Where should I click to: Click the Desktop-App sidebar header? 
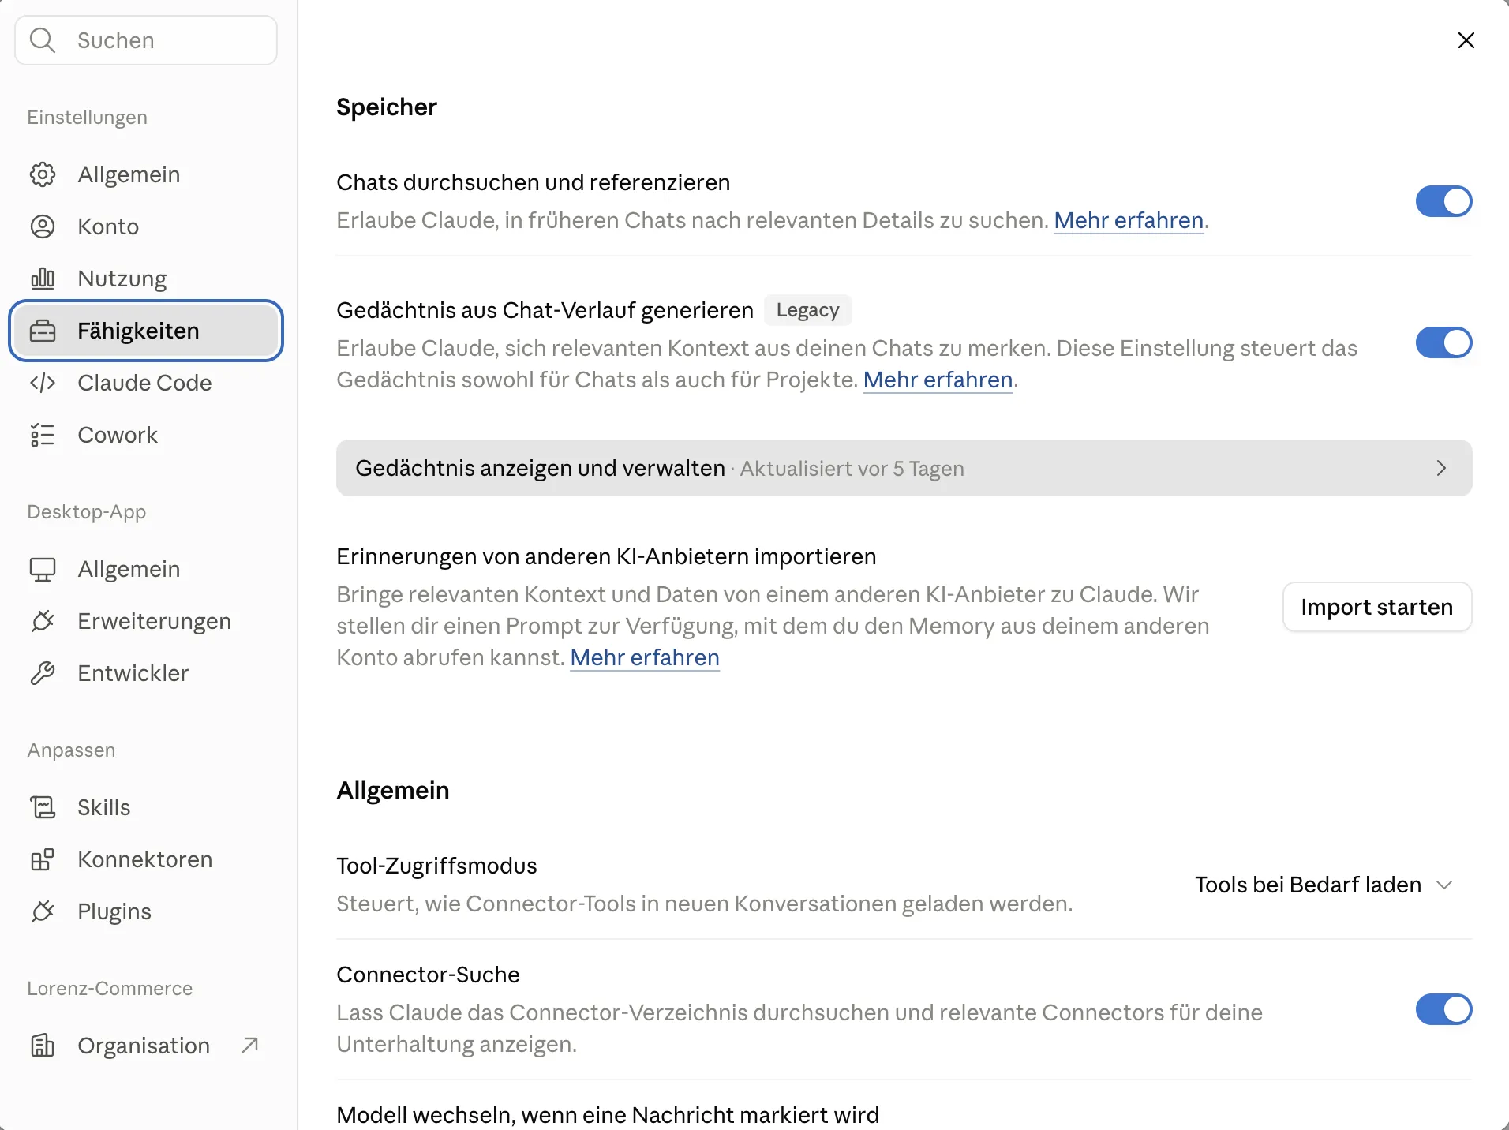[86, 512]
